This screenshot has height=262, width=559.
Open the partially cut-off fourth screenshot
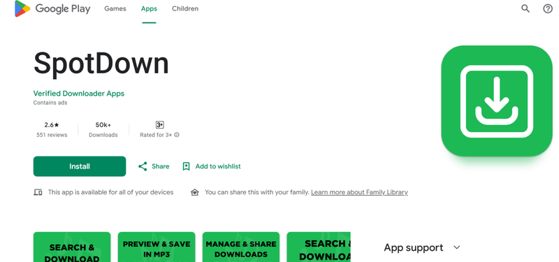319,247
